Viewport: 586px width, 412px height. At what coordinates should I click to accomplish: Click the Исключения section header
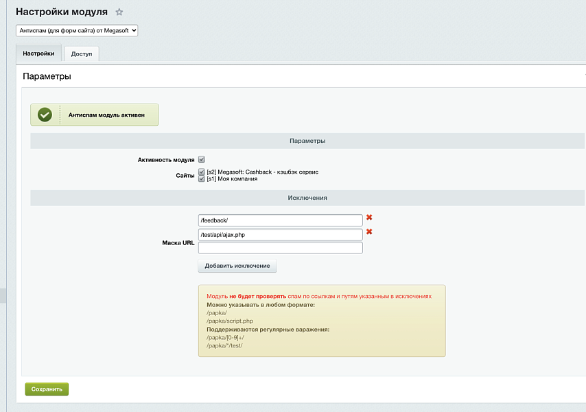pyautogui.click(x=307, y=198)
